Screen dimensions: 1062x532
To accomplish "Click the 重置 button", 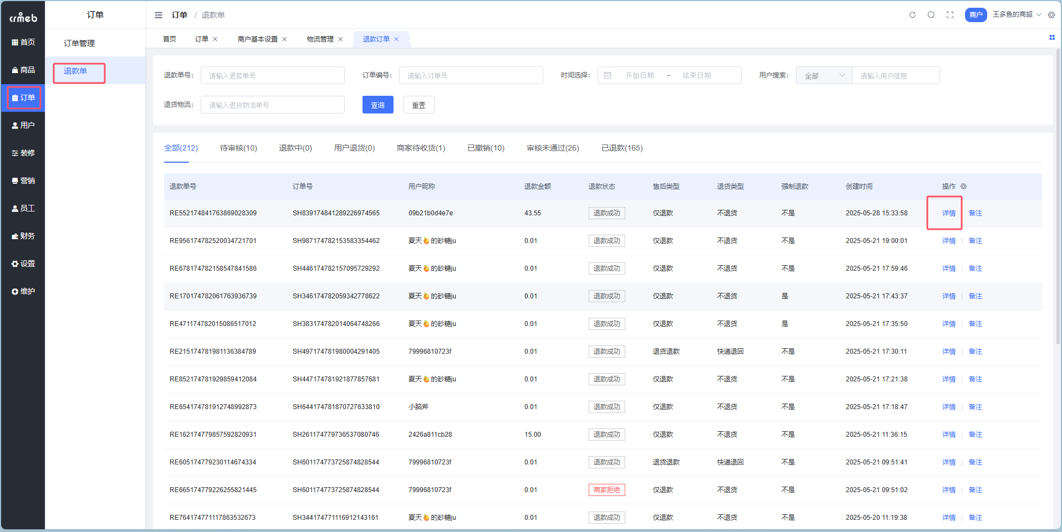I will pyautogui.click(x=418, y=105).
